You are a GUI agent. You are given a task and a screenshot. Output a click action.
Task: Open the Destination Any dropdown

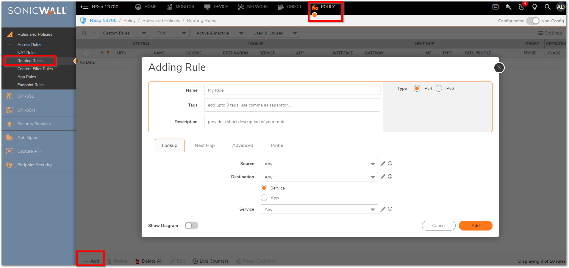(x=319, y=177)
